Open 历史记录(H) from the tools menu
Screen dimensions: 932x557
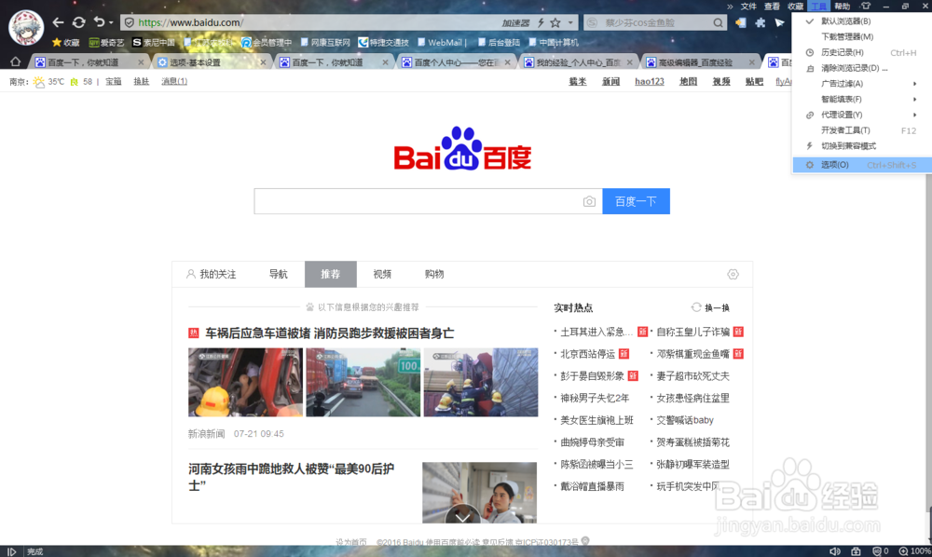point(862,52)
